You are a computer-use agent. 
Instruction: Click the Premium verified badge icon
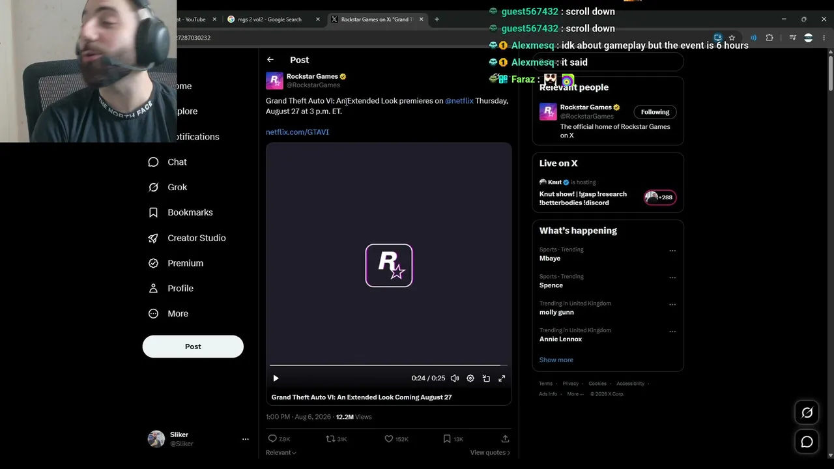click(153, 263)
